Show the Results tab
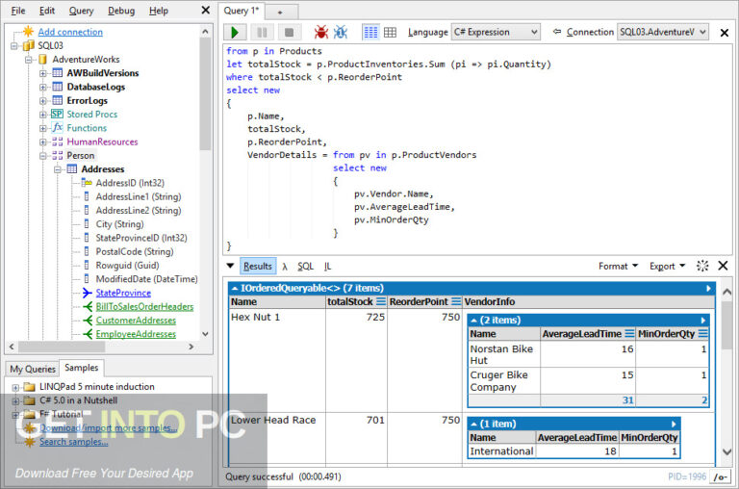Image resolution: width=739 pixels, height=489 pixels. pyautogui.click(x=258, y=266)
